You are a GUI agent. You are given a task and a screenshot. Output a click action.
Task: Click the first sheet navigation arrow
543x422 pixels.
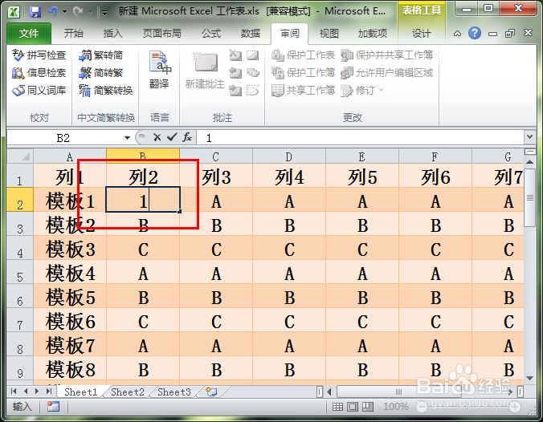pos(14,392)
